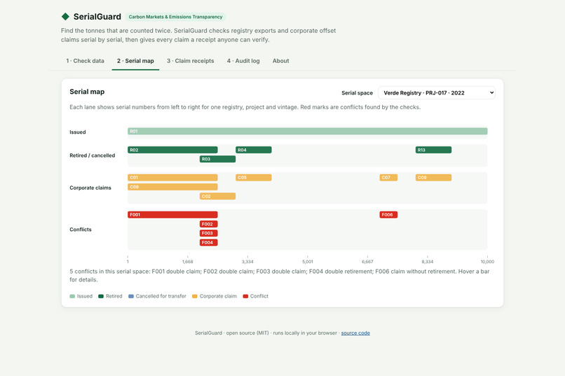Click the 10,000 axis tick label
Viewport: 565px width, 376px height.
pyautogui.click(x=487, y=262)
